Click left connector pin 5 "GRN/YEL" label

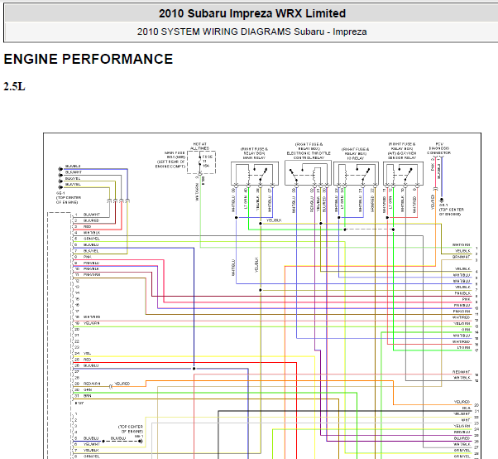[92, 239]
